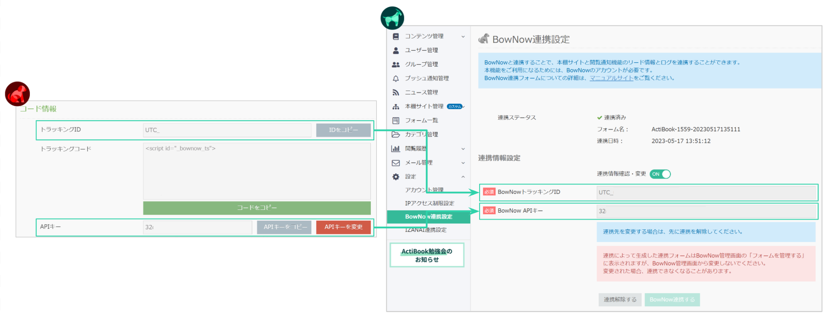Expand the メール管理 menu chevron
Image resolution: width=828 pixels, height=317 pixels.
click(x=463, y=163)
